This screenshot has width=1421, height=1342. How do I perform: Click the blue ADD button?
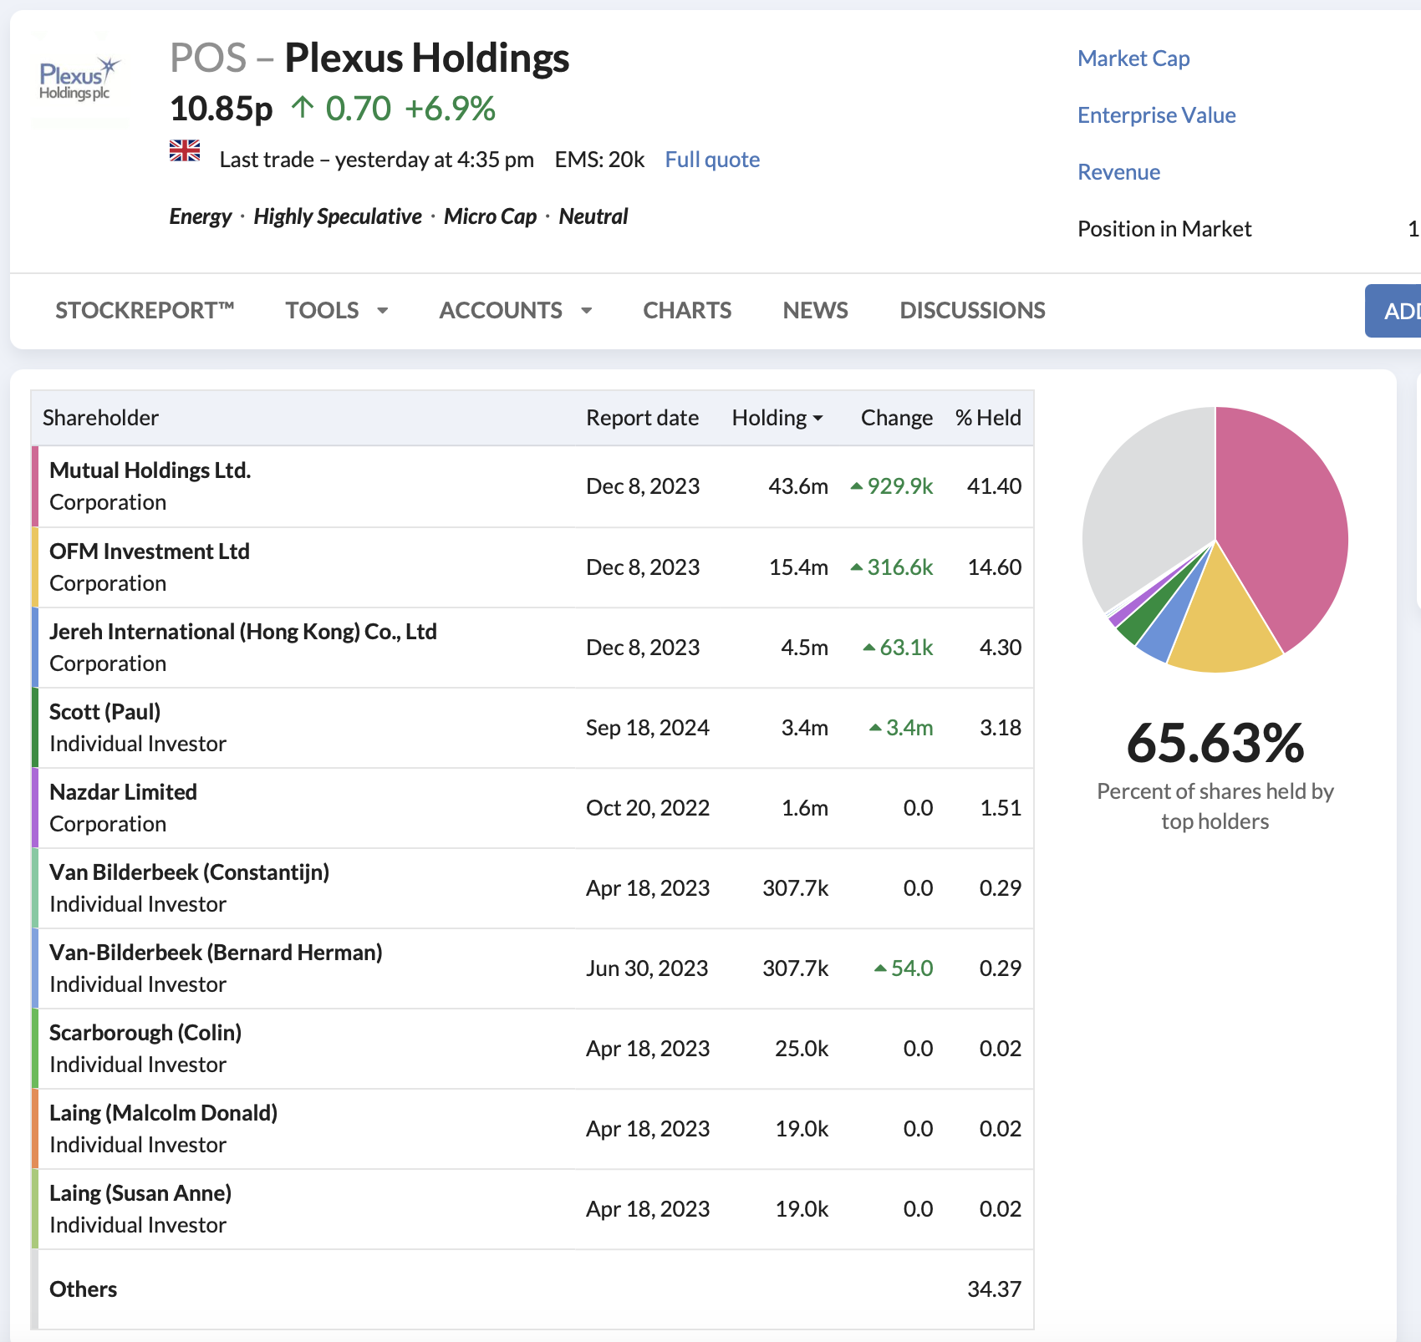(x=1393, y=311)
